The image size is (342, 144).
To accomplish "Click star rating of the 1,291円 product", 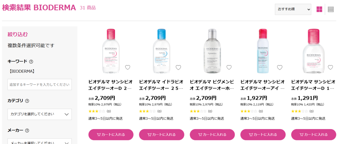I will click(299, 111).
